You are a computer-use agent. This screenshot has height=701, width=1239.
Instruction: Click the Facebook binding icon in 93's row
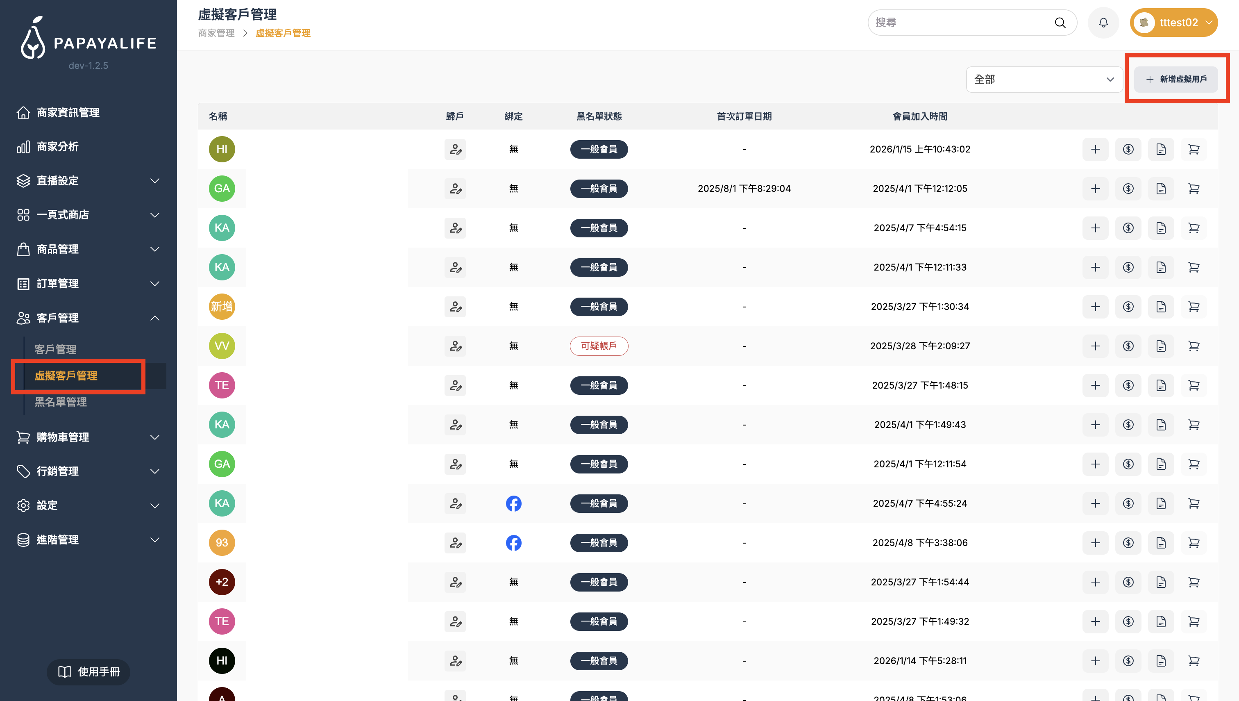click(x=513, y=543)
